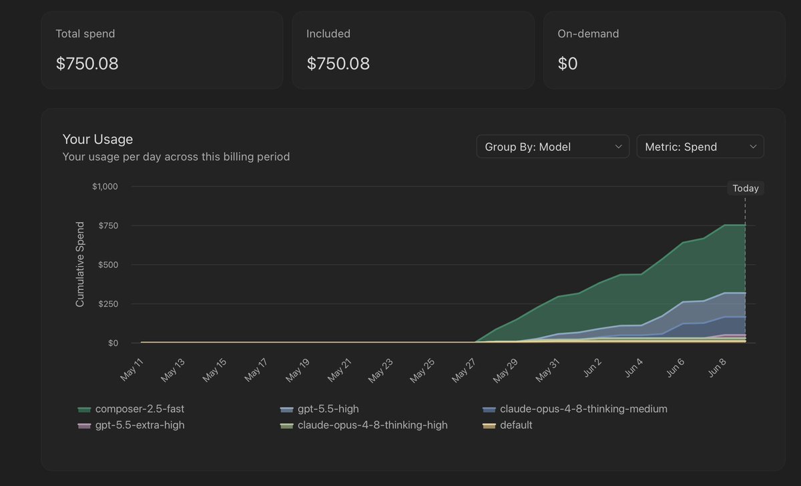Toggle the default legend swatch

click(489, 425)
